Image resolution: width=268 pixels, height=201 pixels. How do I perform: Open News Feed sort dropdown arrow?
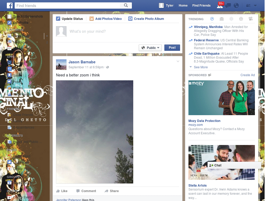(47, 36)
